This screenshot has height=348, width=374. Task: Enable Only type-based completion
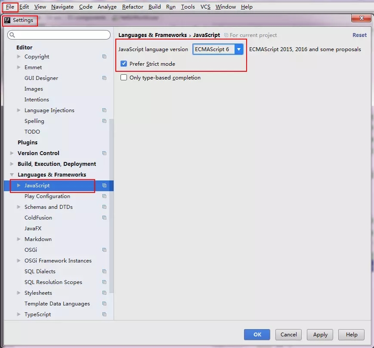[124, 77]
